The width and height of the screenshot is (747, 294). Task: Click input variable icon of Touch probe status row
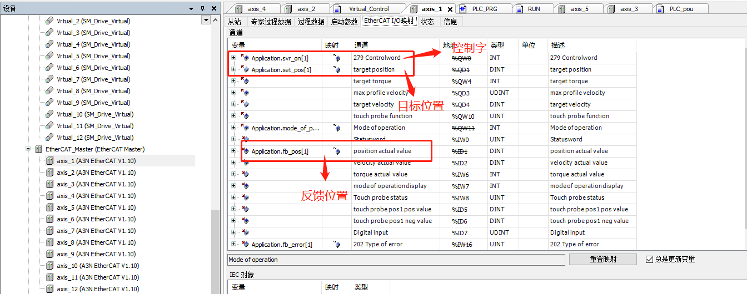click(245, 197)
